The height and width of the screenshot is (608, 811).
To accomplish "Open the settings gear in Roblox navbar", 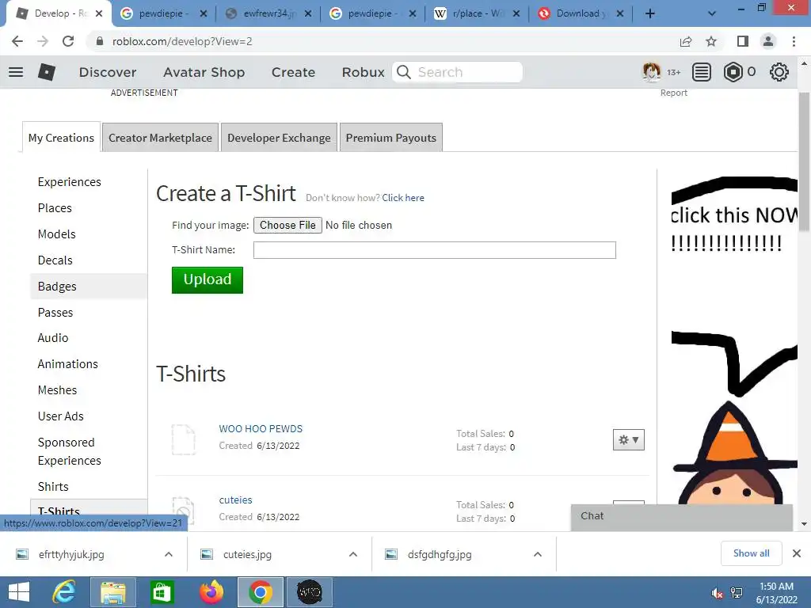I will click(x=779, y=72).
